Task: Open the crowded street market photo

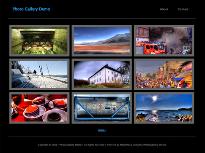Action: point(164,74)
